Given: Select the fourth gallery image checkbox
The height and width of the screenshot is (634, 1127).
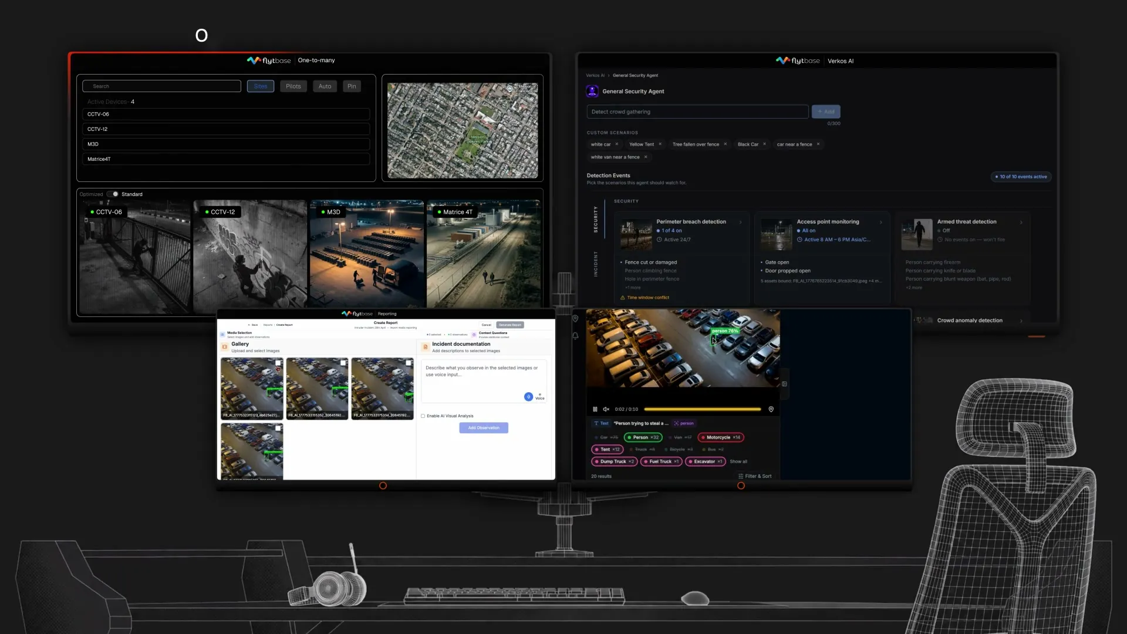Looking at the screenshot, I should coord(278,429).
